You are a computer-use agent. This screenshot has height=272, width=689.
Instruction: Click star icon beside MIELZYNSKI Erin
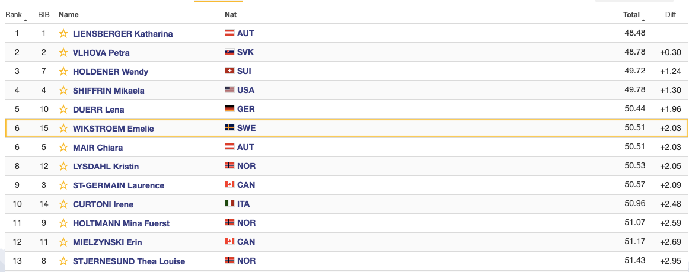63,242
